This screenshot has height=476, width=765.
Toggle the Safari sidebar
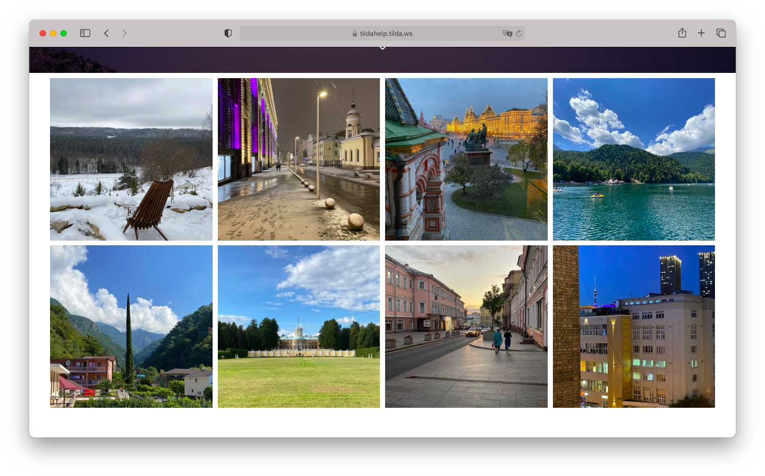pyautogui.click(x=85, y=33)
